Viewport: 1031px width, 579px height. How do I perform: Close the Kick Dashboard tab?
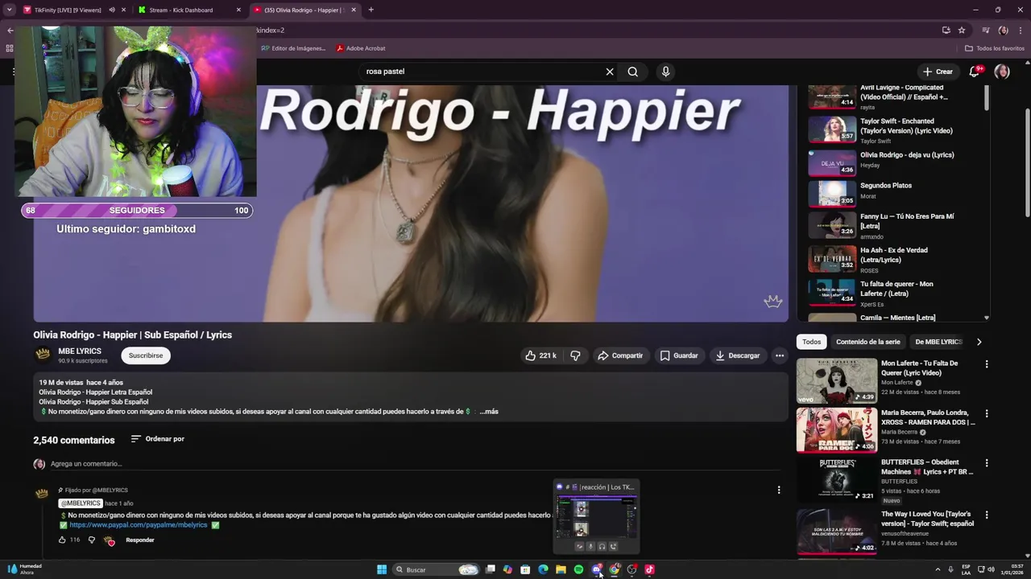[x=238, y=10]
